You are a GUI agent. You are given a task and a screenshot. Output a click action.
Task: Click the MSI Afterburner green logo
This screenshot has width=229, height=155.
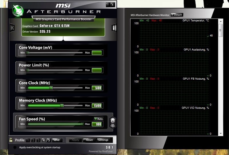(18, 11)
